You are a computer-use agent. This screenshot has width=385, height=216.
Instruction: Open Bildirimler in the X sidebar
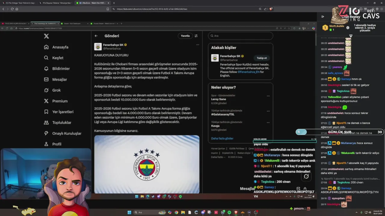click(x=57, y=69)
